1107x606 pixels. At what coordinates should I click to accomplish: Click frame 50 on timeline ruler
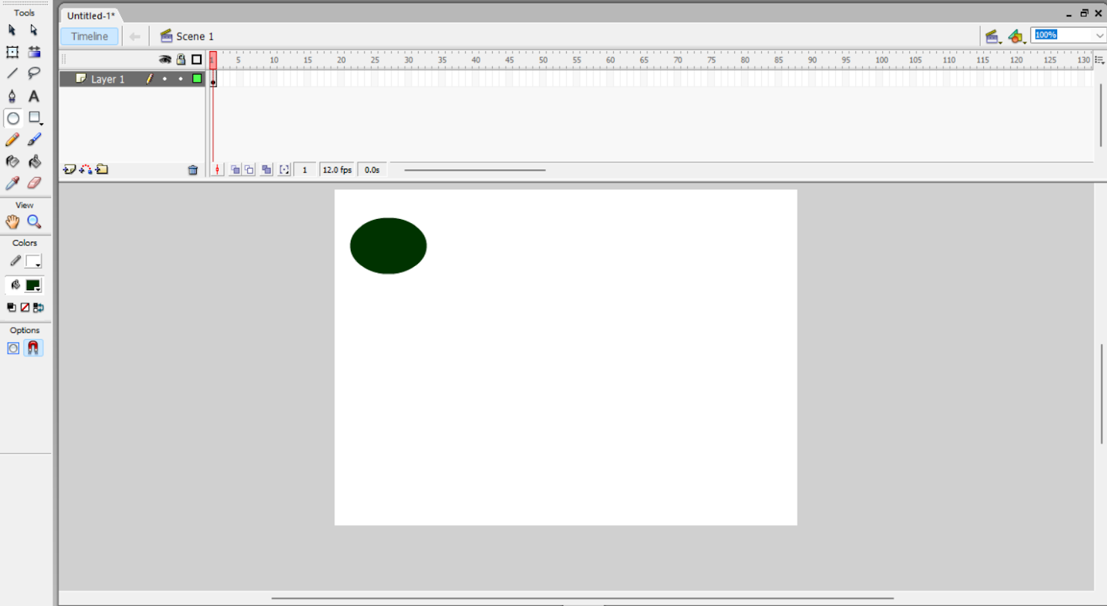pos(543,60)
